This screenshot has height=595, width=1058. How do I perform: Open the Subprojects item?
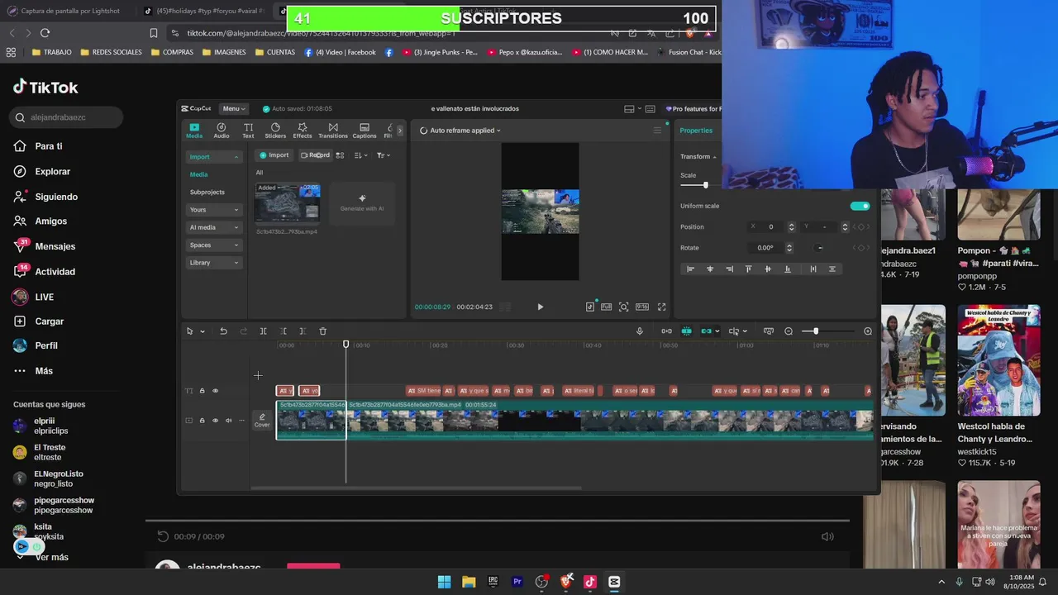pyautogui.click(x=207, y=193)
